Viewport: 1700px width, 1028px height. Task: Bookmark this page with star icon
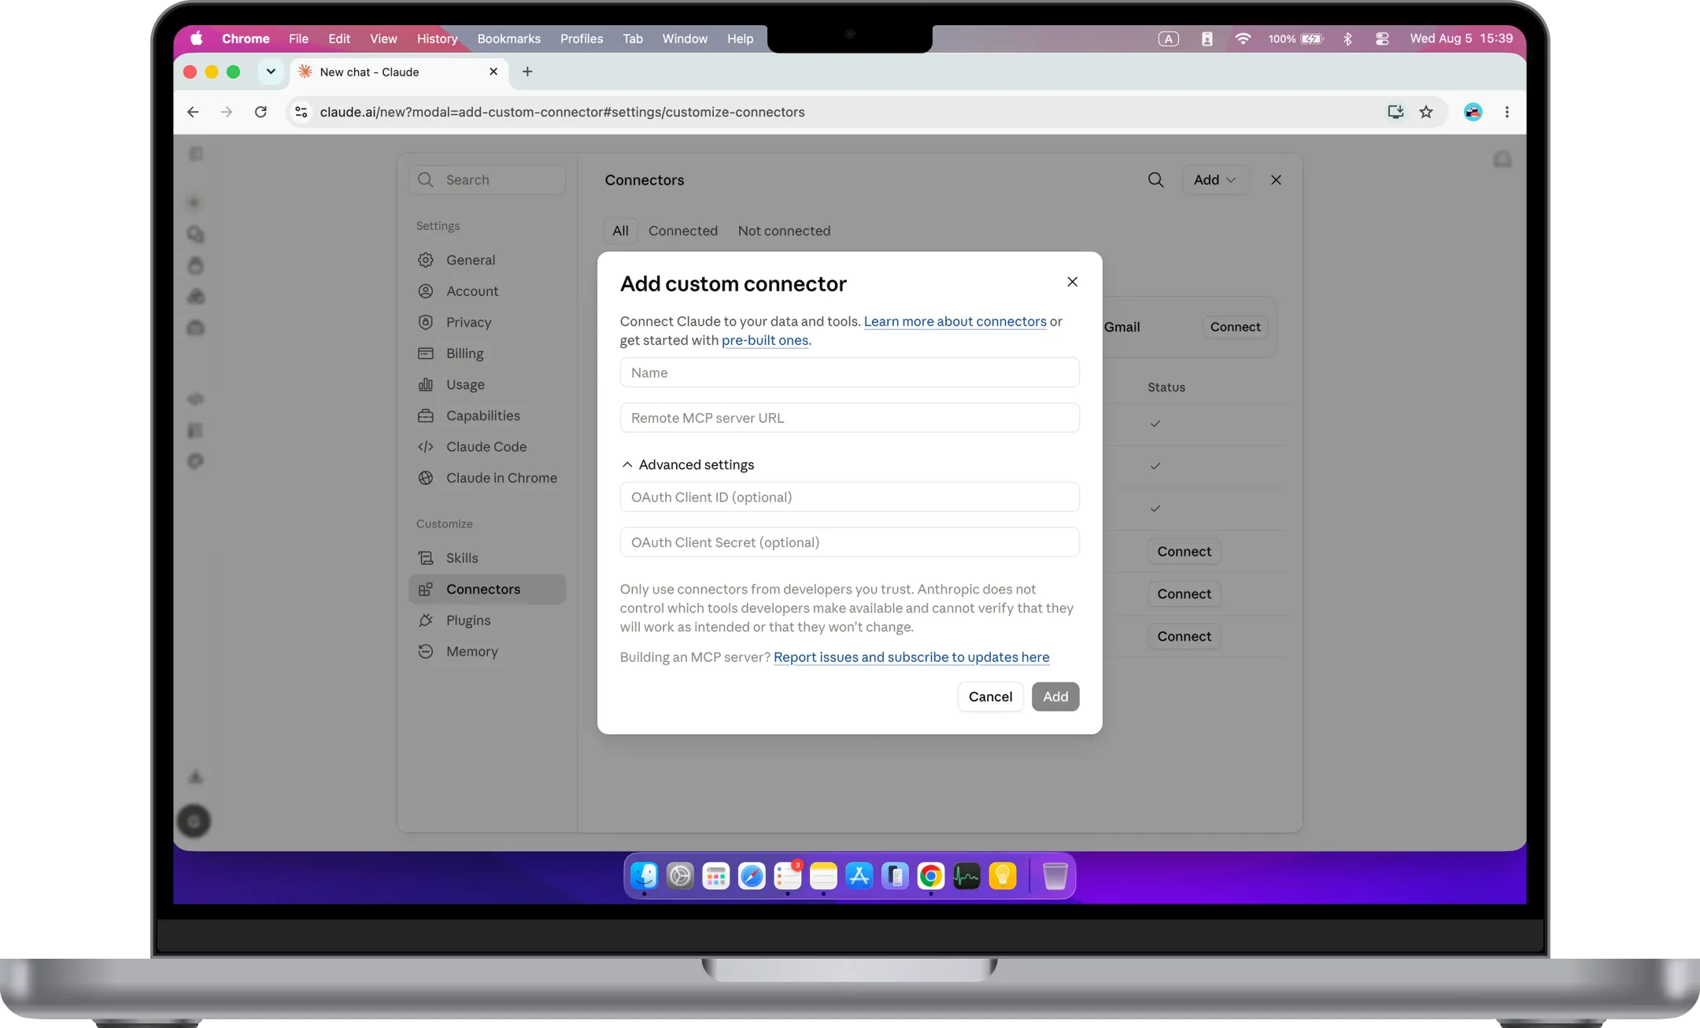1426,112
